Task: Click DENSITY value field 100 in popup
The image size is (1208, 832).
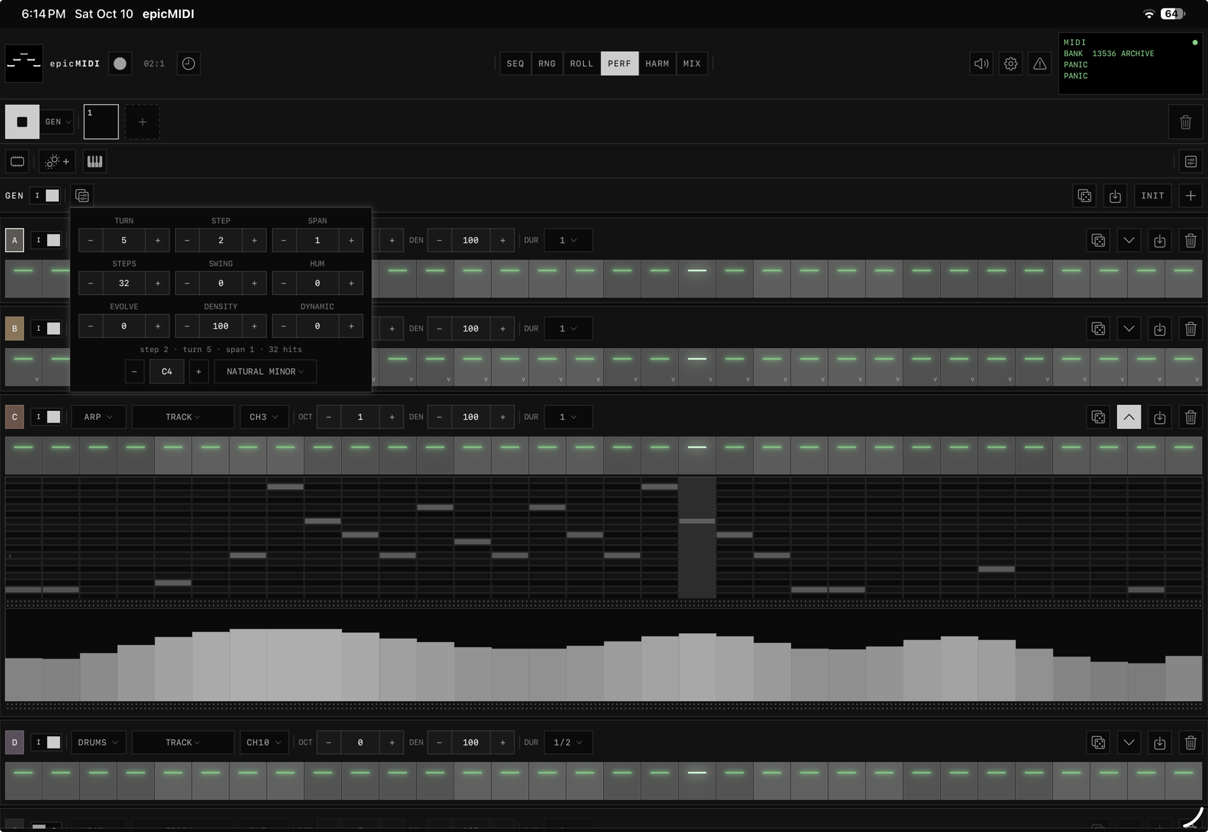Action: click(x=220, y=326)
